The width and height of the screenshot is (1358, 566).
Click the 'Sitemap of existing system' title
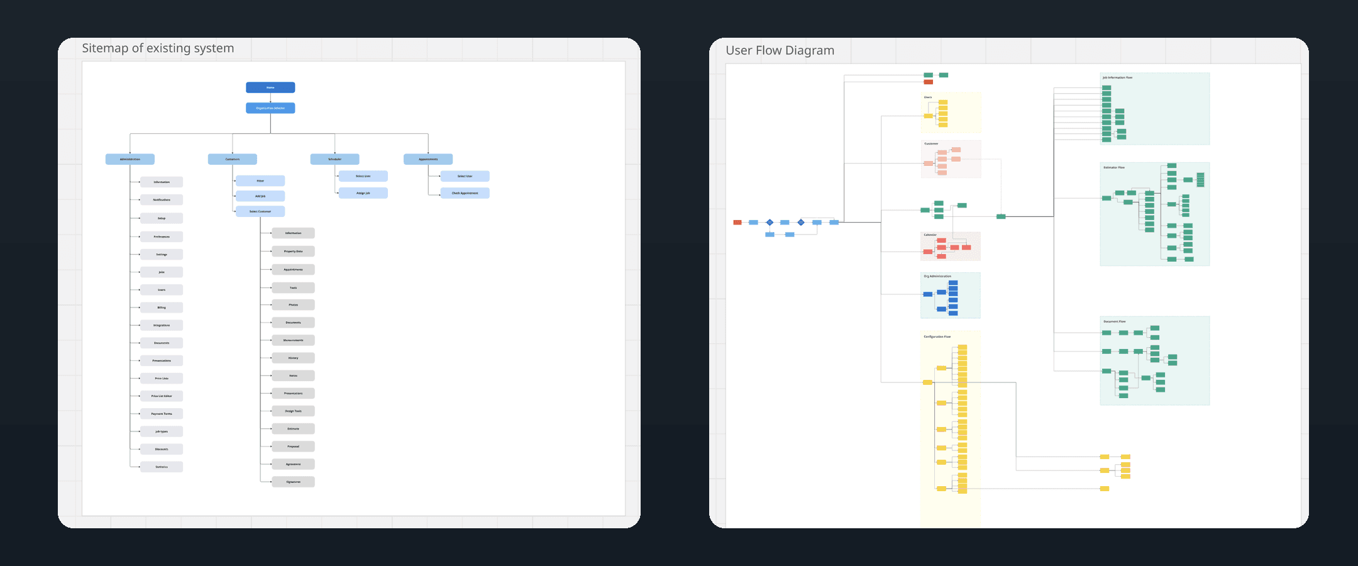(158, 48)
